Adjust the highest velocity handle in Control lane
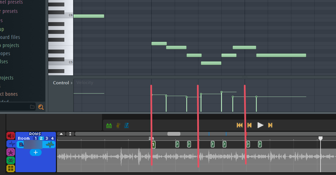336x175 pixels. pos(222,92)
